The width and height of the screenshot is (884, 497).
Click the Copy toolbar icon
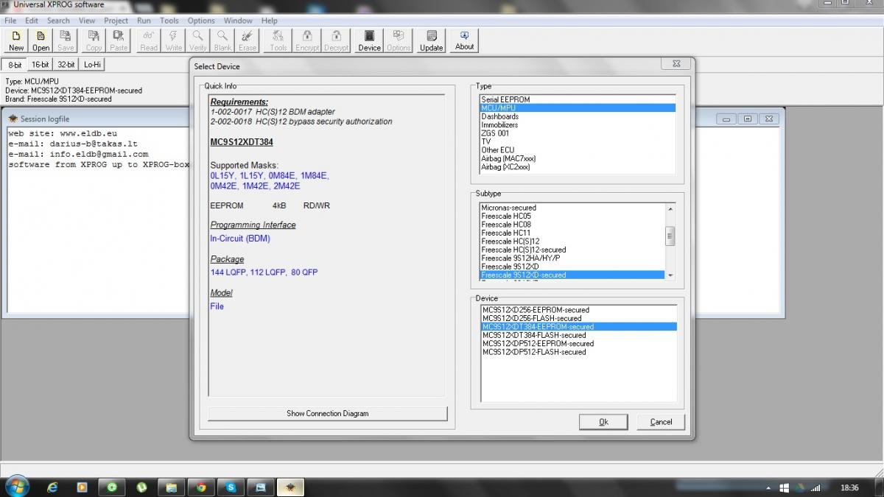pos(94,40)
